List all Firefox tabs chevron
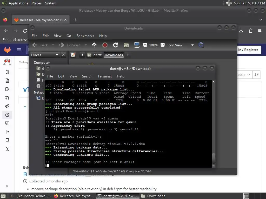266x199 pixels. point(261,20)
